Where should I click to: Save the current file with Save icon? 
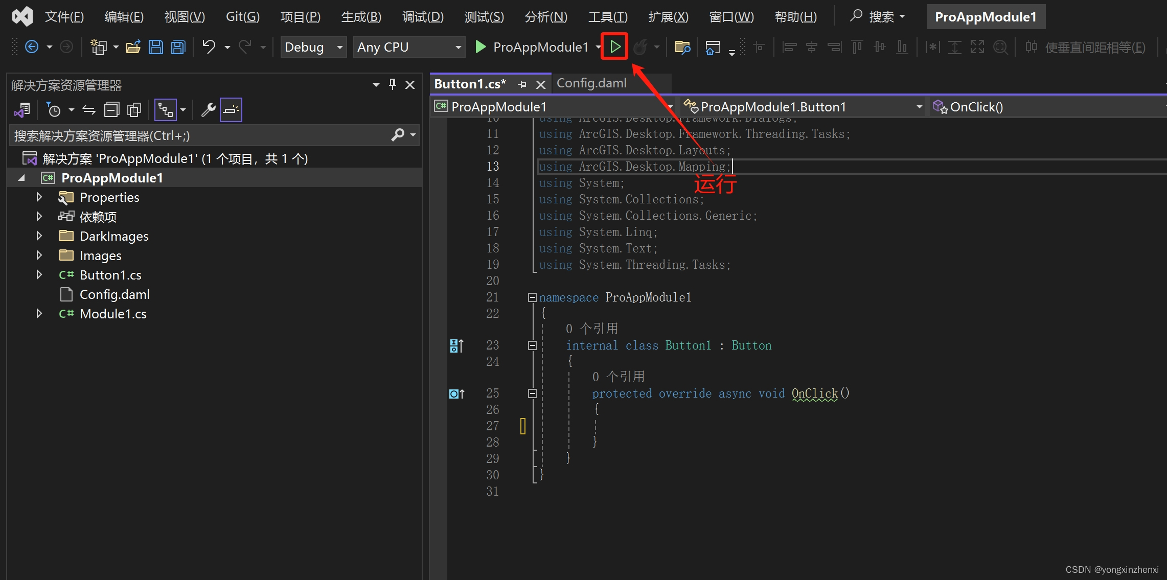[155, 47]
